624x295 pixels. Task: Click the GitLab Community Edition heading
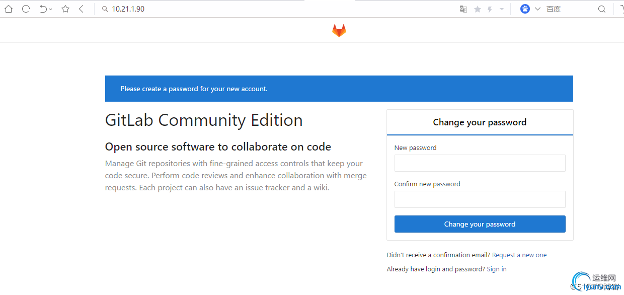point(204,120)
